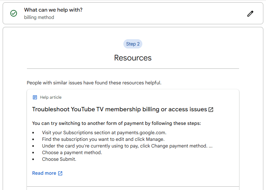Select the 'What can we help with?' heading
The image size is (266, 190).
(x=53, y=10)
